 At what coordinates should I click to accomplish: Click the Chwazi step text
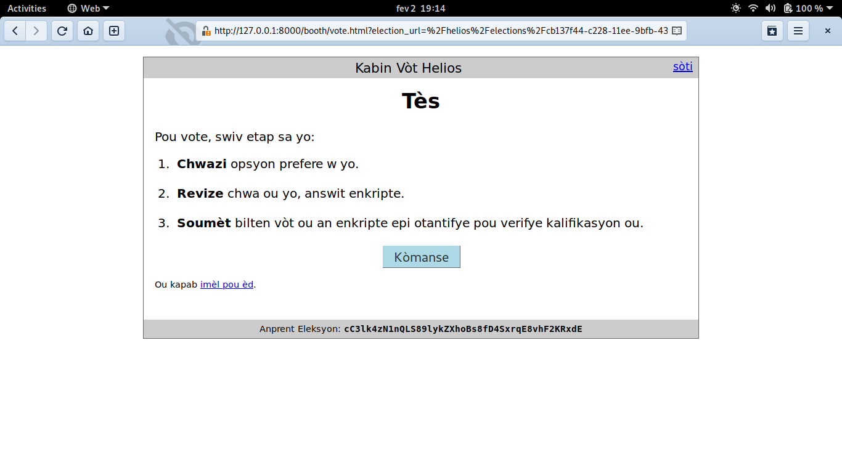pyautogui.click(x=202, y=164)
